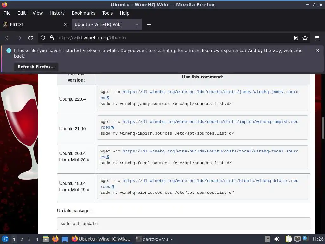Toggle reader view icon
Image resolution: width=325 pixels, height=244 pixels.
(x=296, y=38)
